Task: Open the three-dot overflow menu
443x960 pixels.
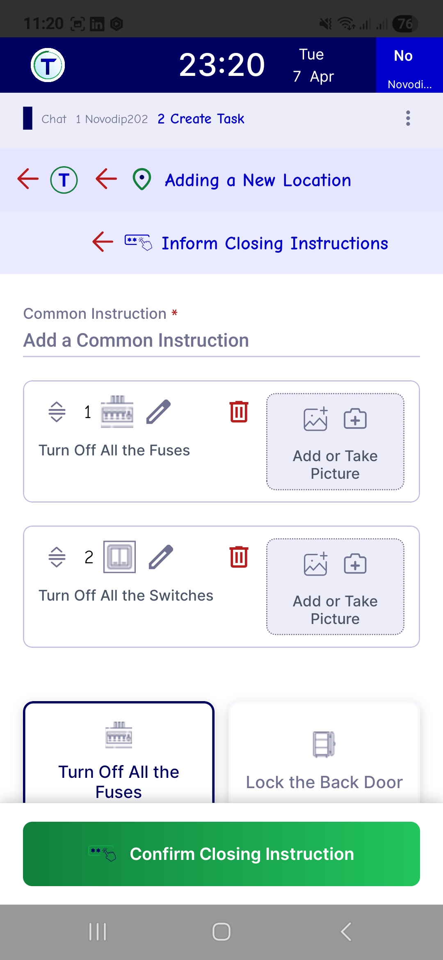Action: tap(408, 118)
